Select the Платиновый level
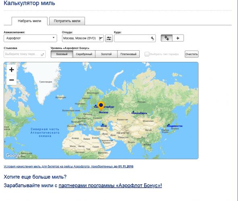The image size is (238, 201). point(128,54)
